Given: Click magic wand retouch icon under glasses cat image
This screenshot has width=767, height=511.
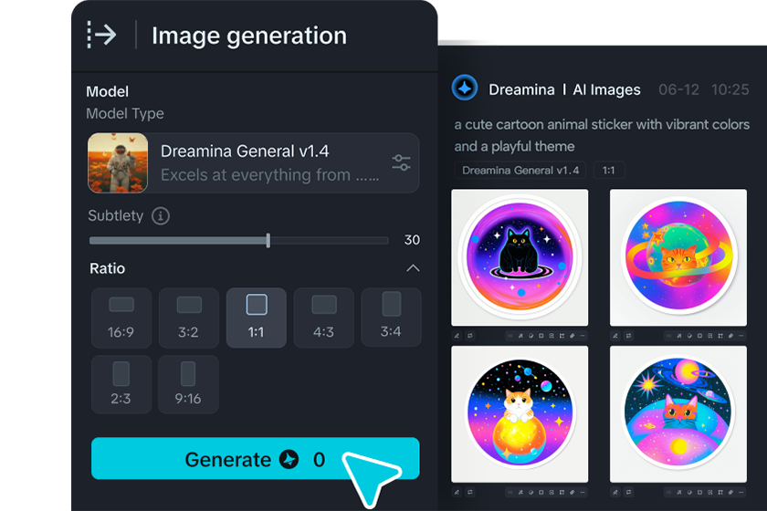Looking at the screenshot, I should coord(679,492).
